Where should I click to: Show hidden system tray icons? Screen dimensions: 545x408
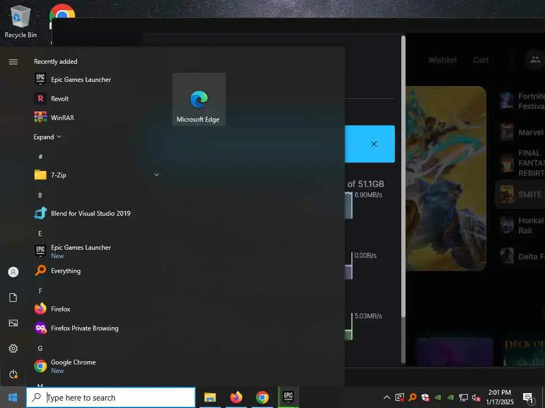386,397
